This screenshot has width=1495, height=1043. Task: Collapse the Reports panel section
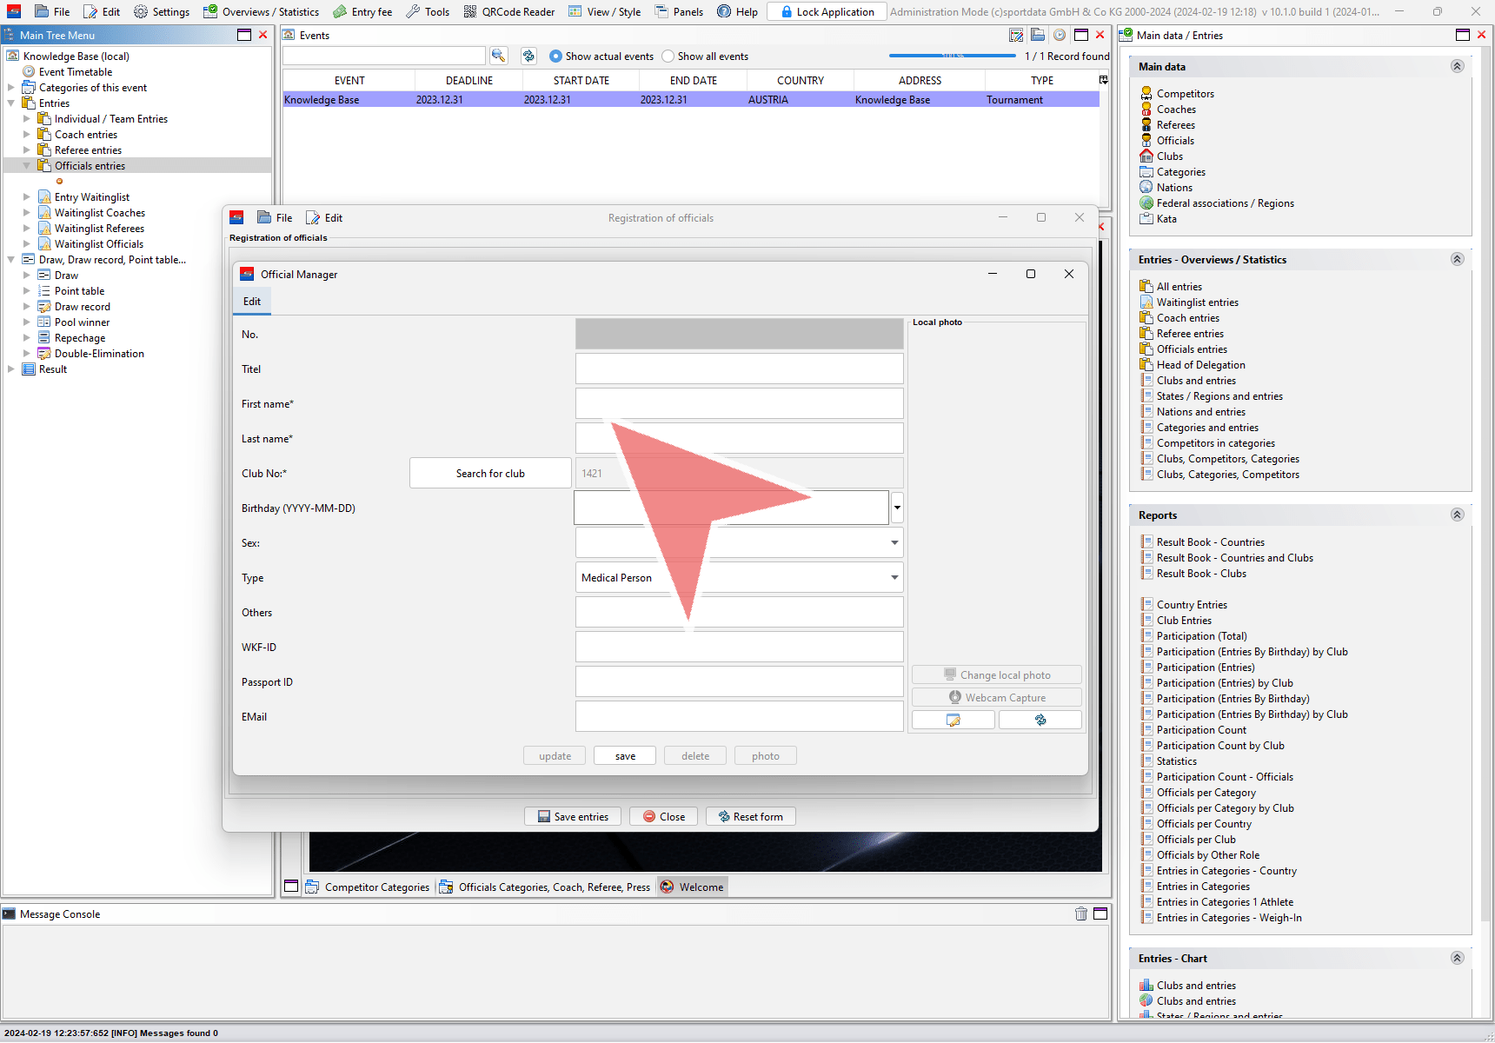coord(1458,515)
